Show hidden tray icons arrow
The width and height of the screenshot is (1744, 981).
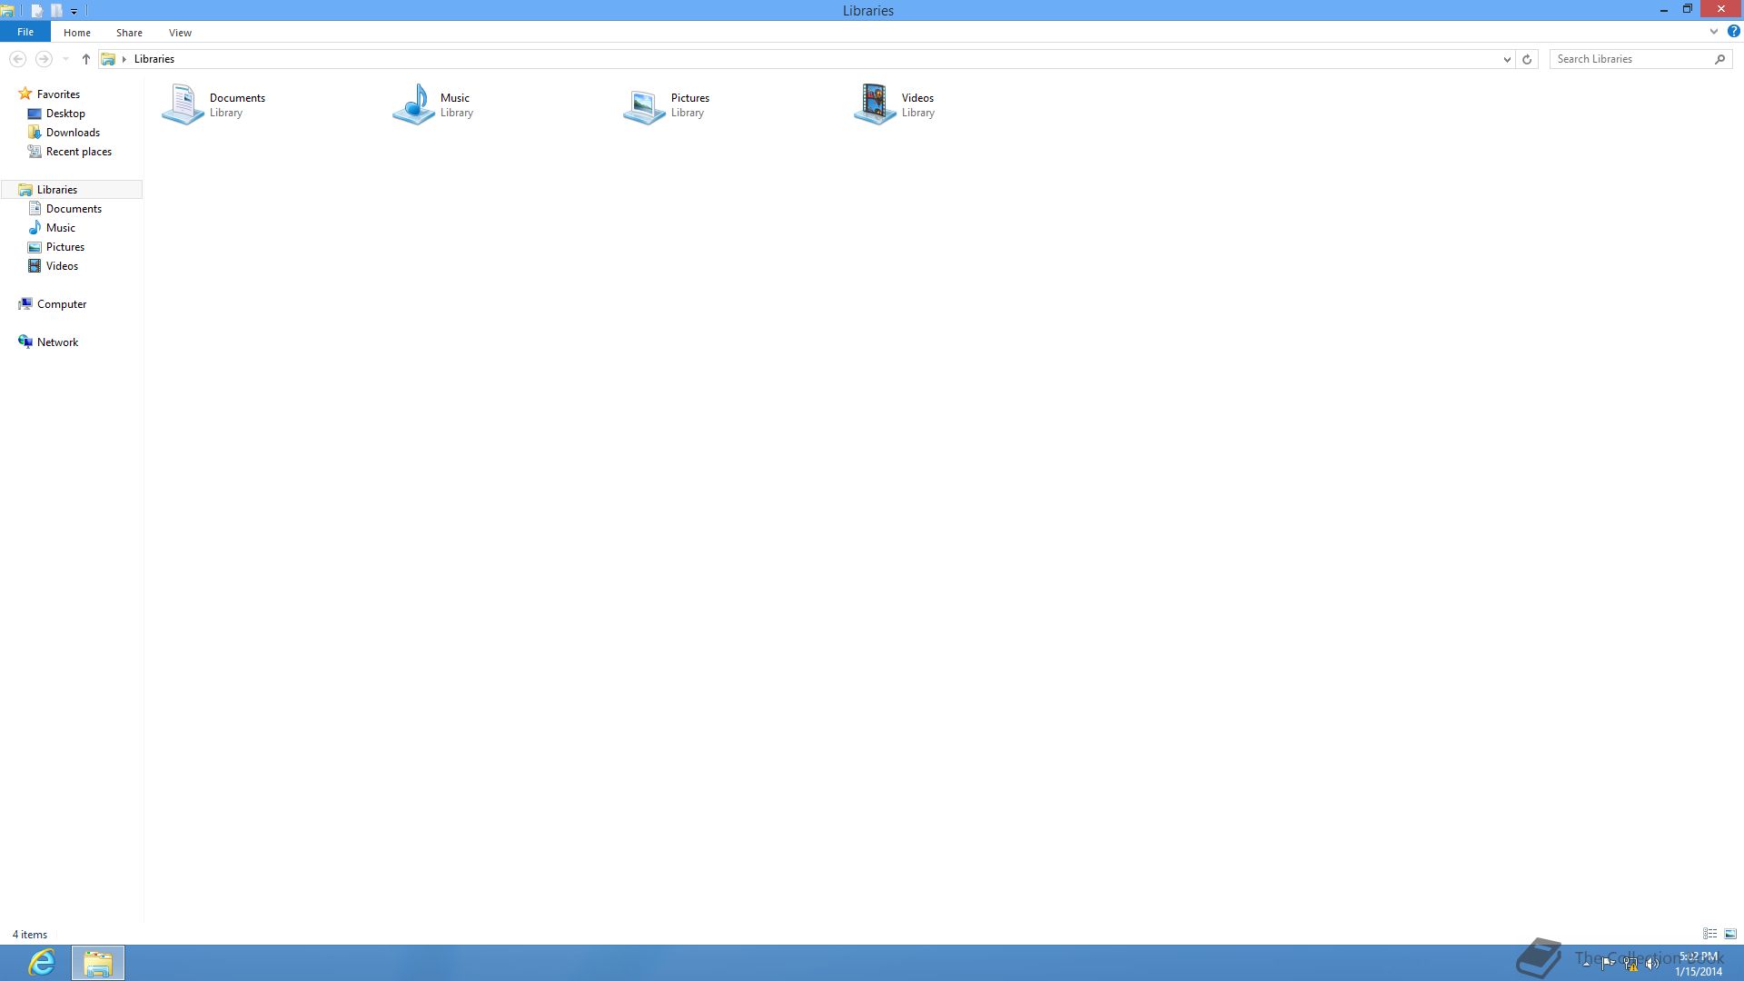[1586, 964]
